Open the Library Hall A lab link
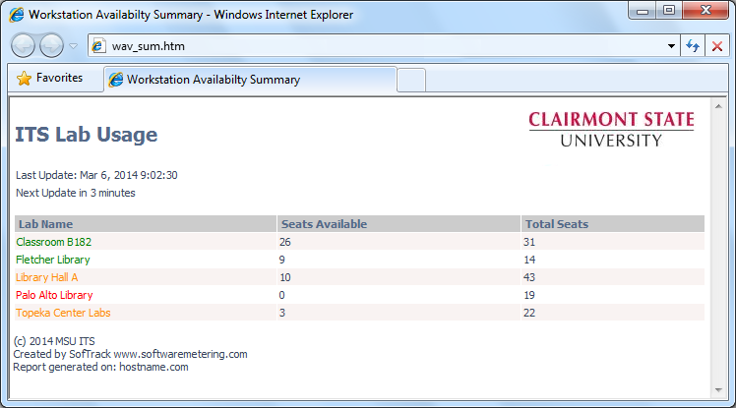 point(46,277)
